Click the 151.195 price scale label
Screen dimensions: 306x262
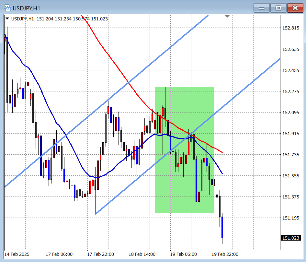click(x=290, y=218)
